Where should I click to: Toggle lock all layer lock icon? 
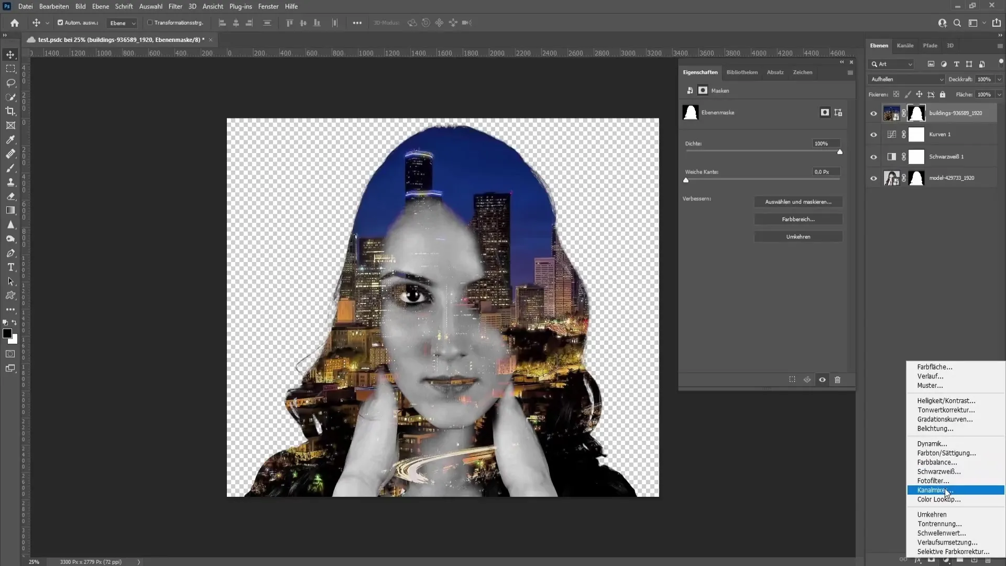tap(943, 94)
